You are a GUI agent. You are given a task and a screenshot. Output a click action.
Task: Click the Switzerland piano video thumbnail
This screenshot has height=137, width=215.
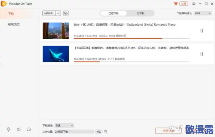click(56, 31)
